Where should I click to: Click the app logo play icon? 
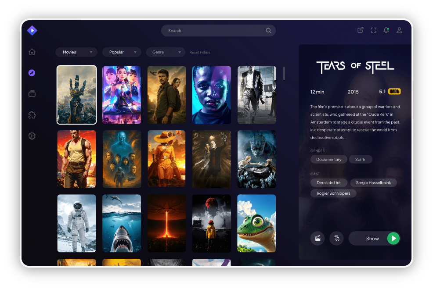pos(32,30)
